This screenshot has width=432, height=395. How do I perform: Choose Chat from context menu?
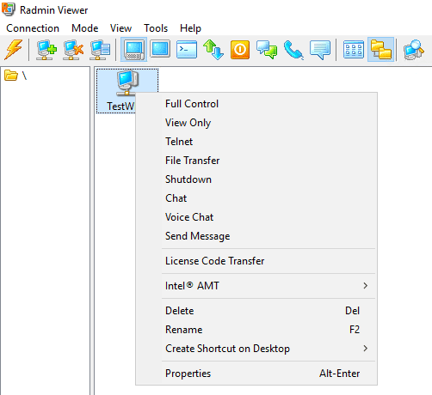256,198
